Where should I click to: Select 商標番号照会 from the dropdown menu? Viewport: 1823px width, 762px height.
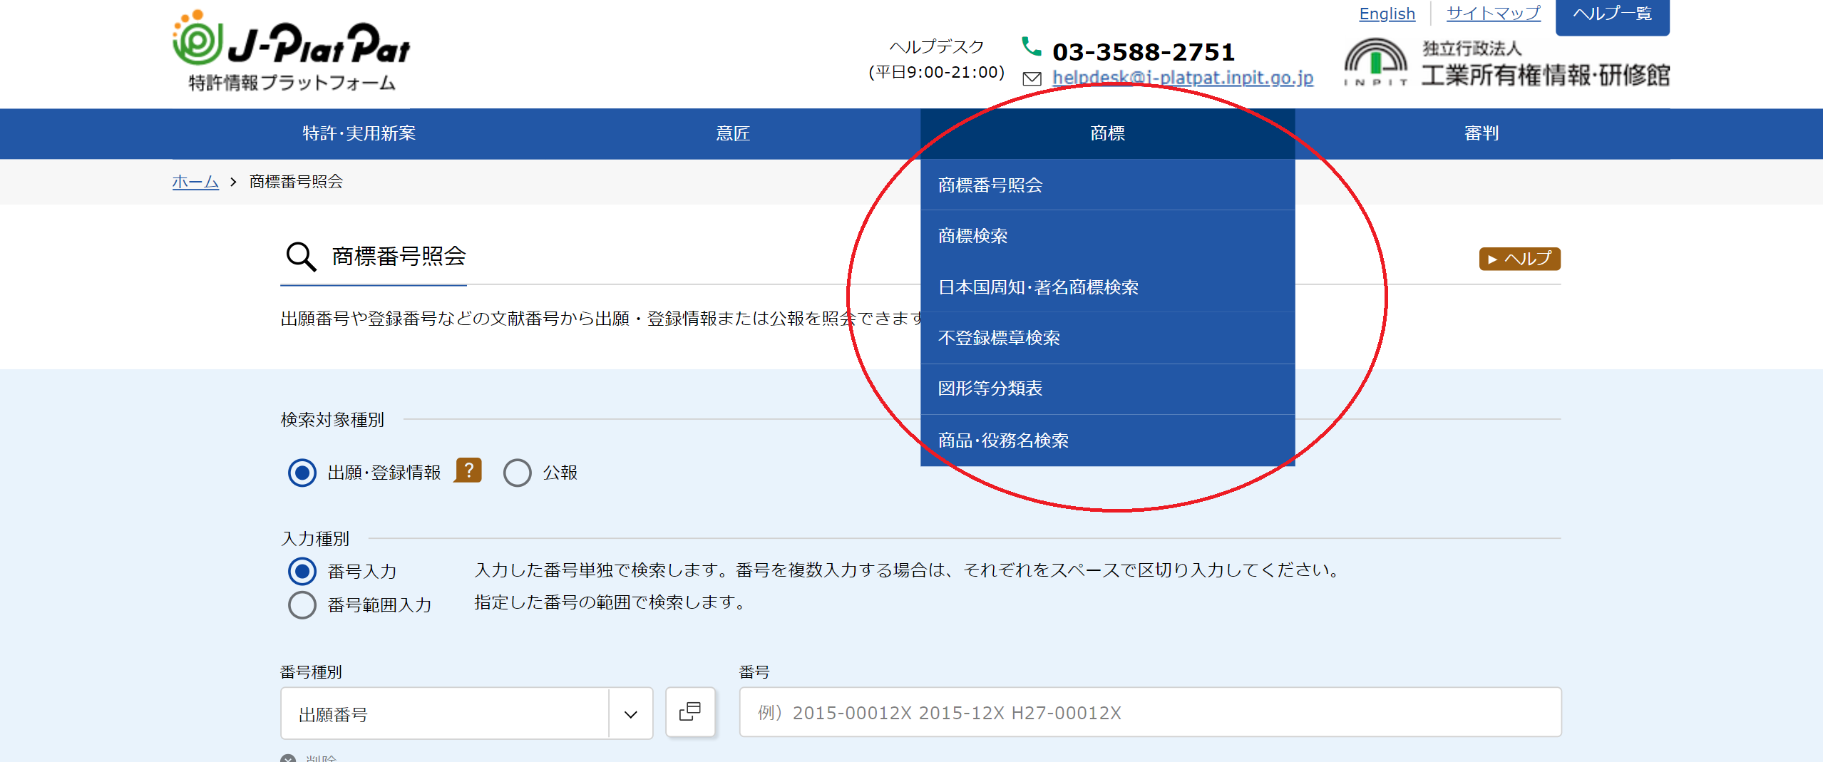1108,185
